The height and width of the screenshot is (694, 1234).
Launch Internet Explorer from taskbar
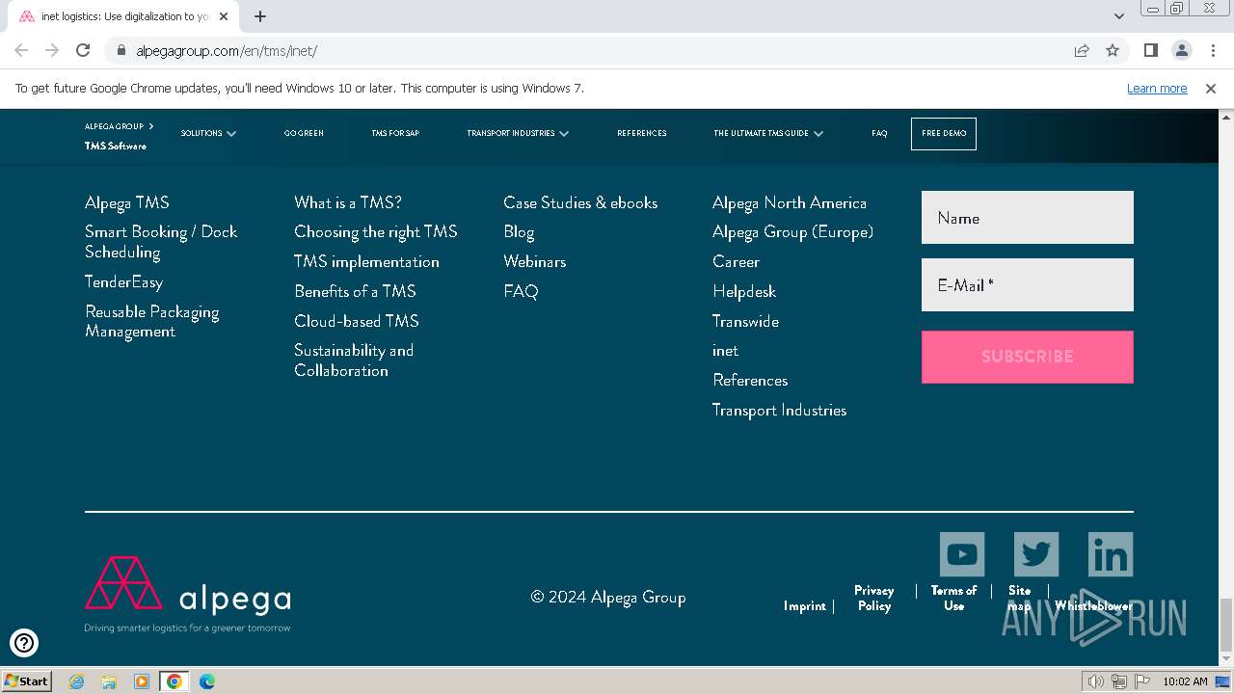click(77, 681)
